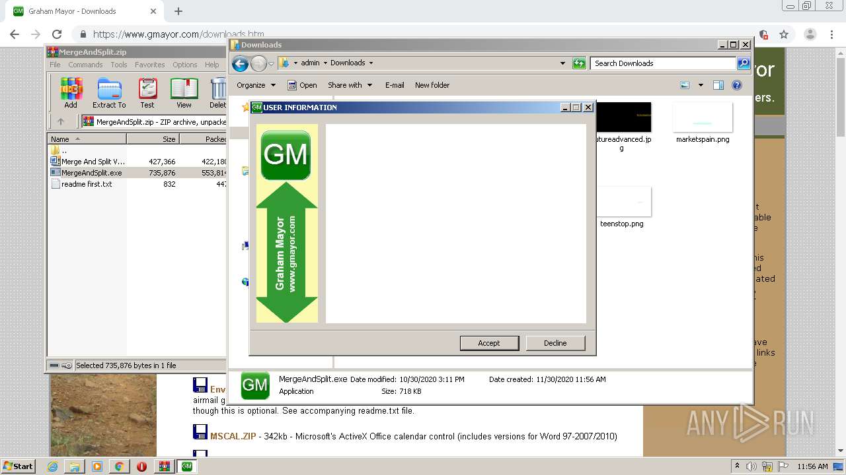Screen dimensions: 846x475
Task: Open the Chrome three-dot menu
Action: coord(831,34)
